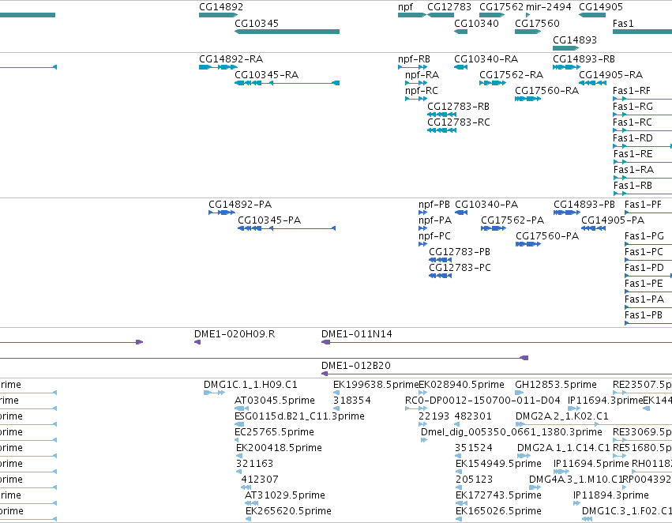This screenshot has height=523, width=672.
Task: Select the CG12783 gene feature
Action: coord(441,15)
